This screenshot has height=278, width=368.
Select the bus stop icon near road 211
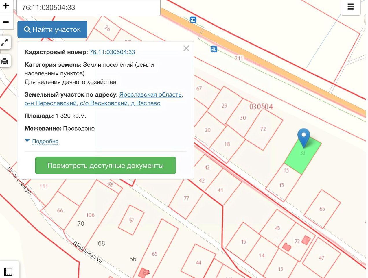coord(214,49)
